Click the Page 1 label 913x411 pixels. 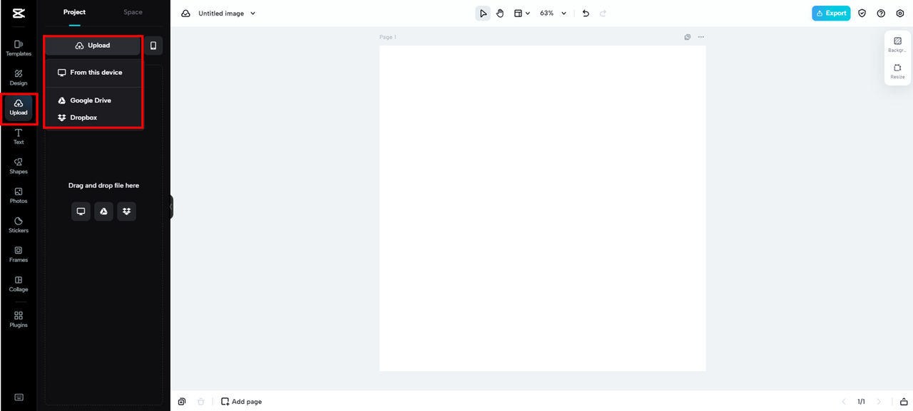388,37
